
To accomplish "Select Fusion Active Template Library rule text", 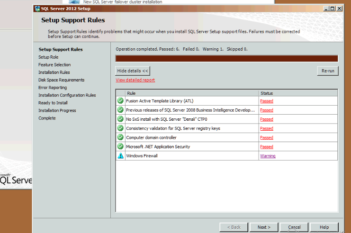I will click(160, 101).
